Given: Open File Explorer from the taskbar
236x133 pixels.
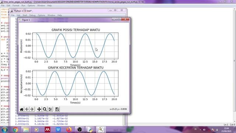Looking at the screenshot, I should 26,130.
